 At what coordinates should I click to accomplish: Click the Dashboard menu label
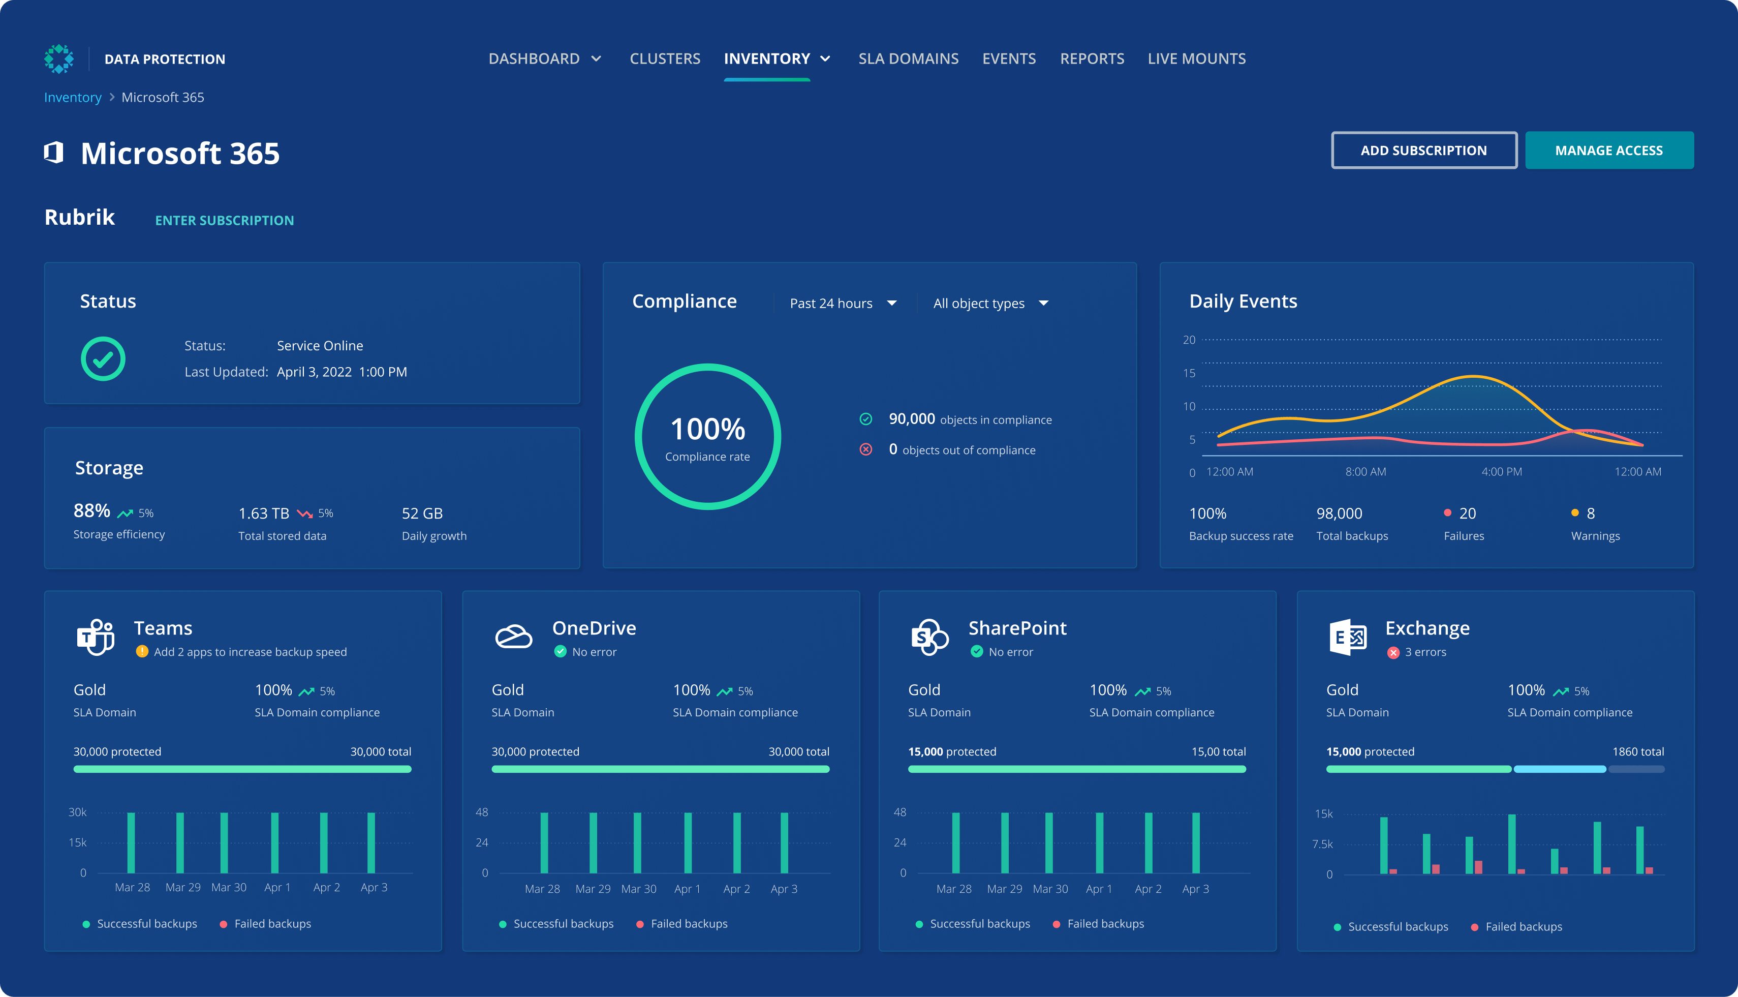pyautogui.click(x=534, y=59)
